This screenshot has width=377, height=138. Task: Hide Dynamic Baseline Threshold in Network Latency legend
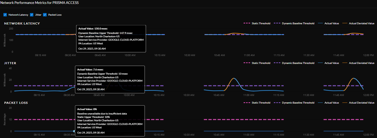click(x=277, y=23)
